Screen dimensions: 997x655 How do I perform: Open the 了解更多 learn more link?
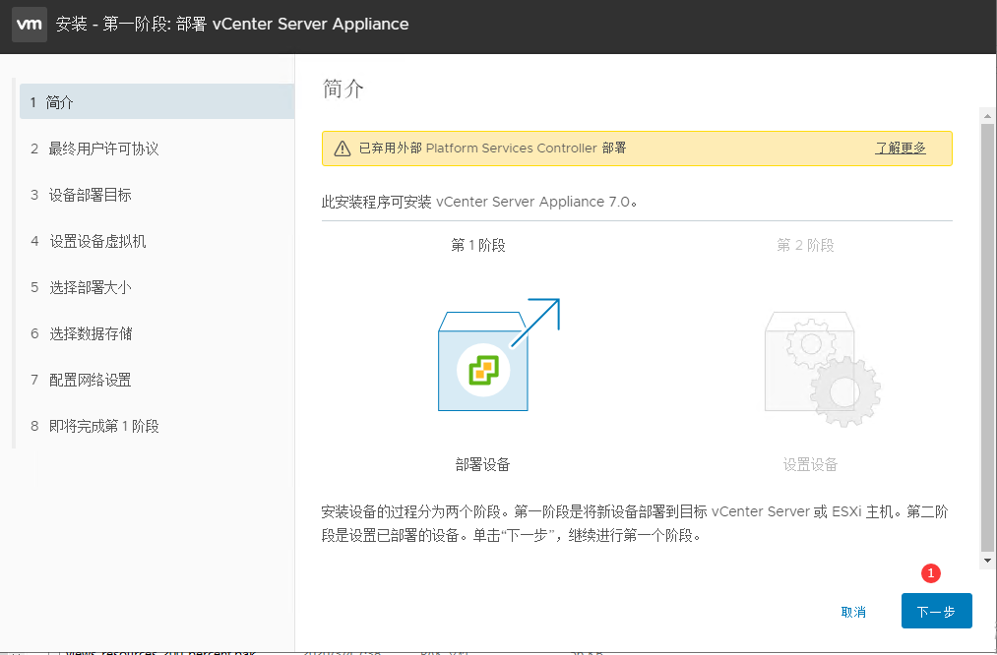[x=901, y=149]
